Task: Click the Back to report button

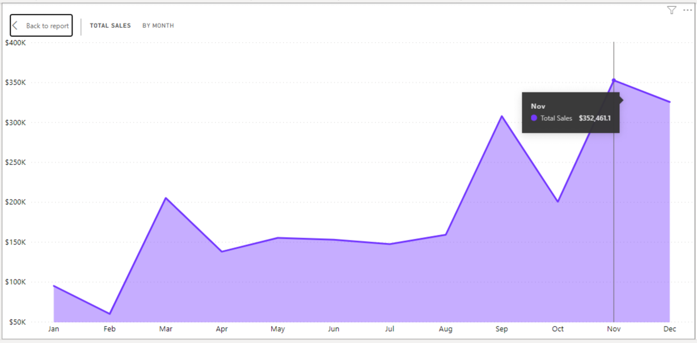Action: pyautogui.click(x=41, y=25)
